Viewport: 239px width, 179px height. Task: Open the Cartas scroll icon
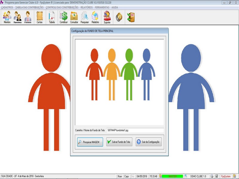(39, 17)
